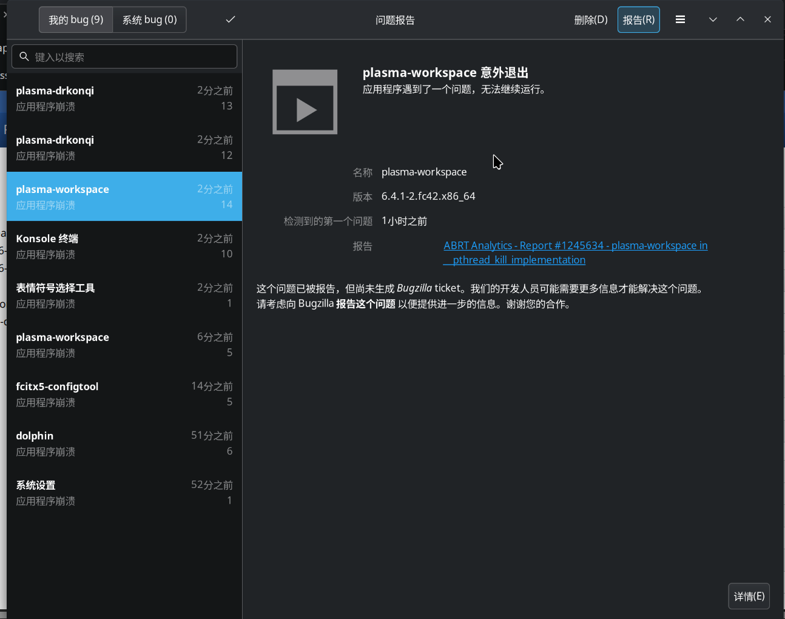
Task: Switch to 我的 bug (9) tab
Action: tap(76, 19)
